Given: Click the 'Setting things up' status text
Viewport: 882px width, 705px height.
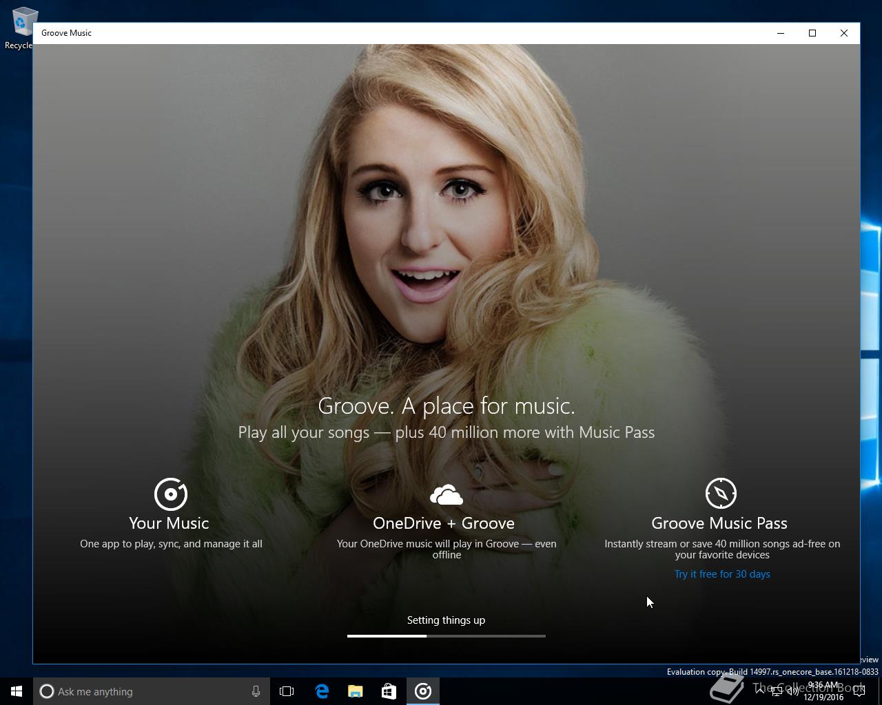Looking at the screenshot, I should (446, 620).
